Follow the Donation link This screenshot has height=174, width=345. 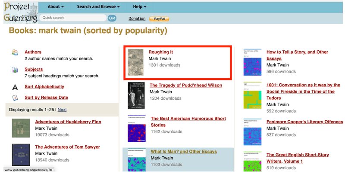point(137,18)
